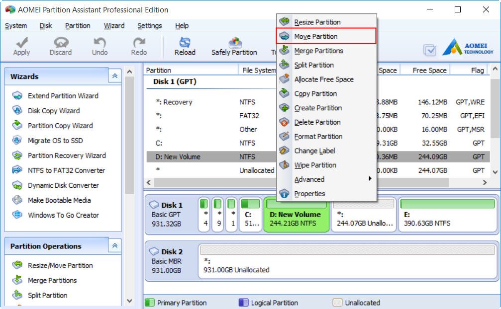Click the Safely Partition toolbar icon
The width and height of the screenshot is (501, 309).
(x=234, y=42)
